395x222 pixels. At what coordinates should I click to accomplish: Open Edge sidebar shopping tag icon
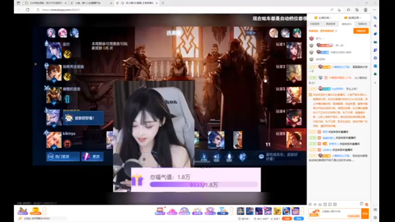tap(375, 34)
